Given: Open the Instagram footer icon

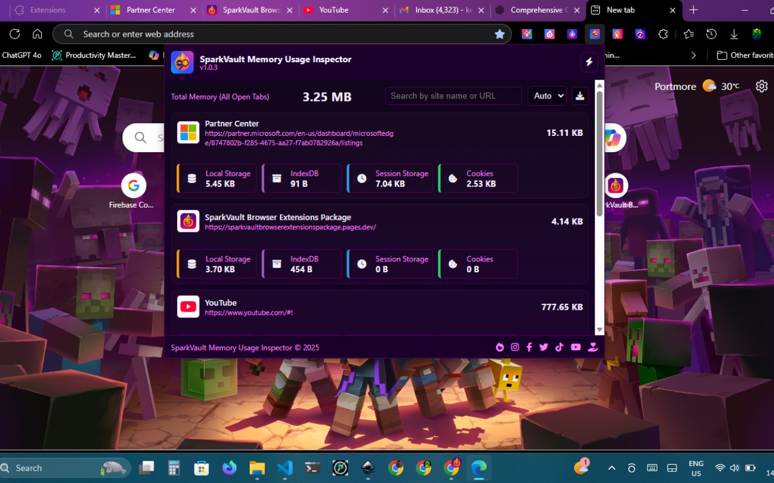Looking at the screenshot, I should tap(515, 347).
